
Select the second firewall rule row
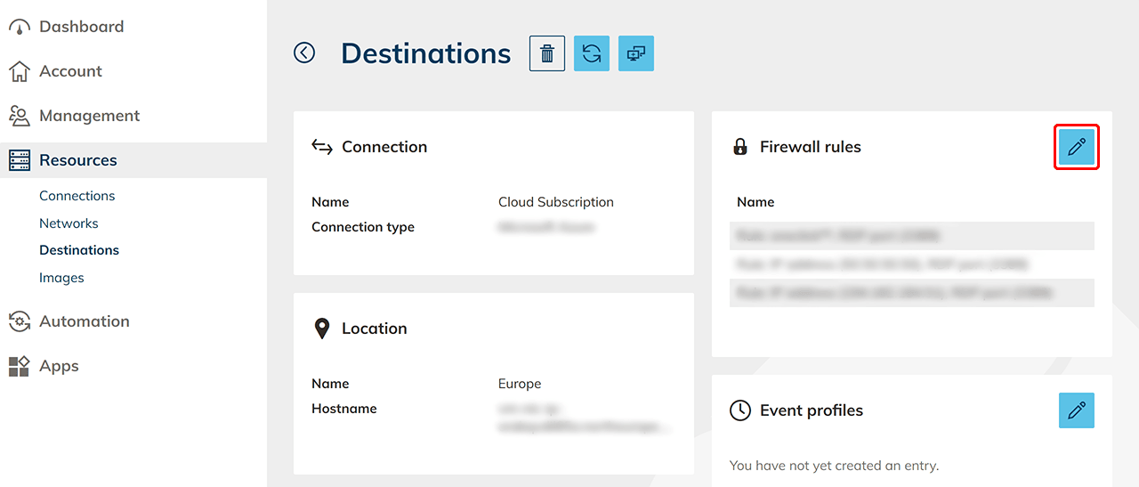(911, 264)
